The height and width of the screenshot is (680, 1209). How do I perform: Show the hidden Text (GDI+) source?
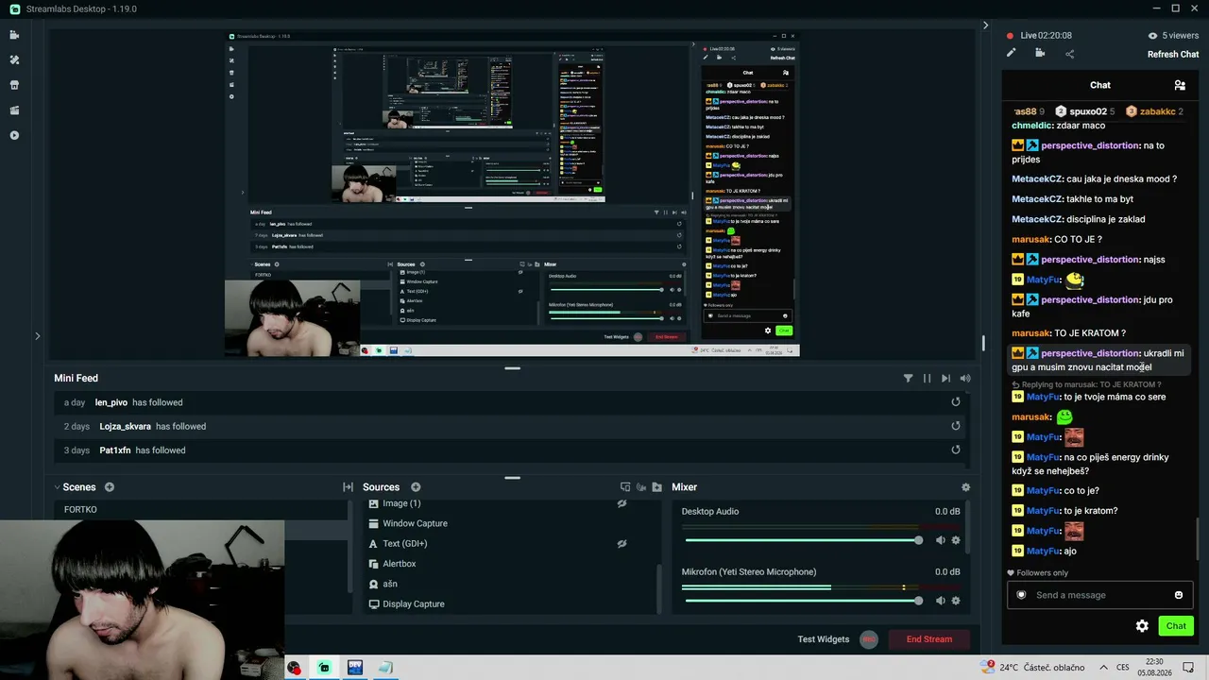tap(622, 544)
